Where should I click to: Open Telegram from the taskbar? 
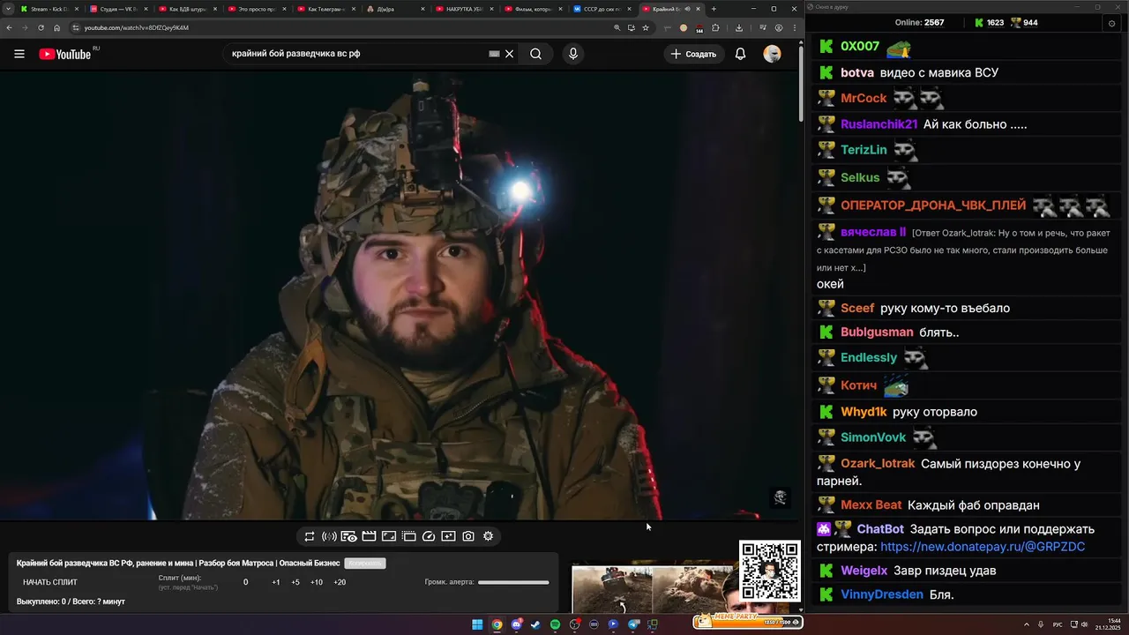pos(632,624)
